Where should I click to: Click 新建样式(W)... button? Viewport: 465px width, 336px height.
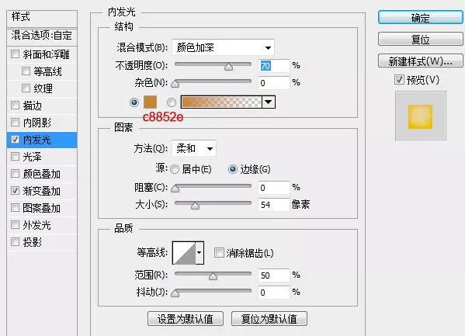tap(420, 61)
